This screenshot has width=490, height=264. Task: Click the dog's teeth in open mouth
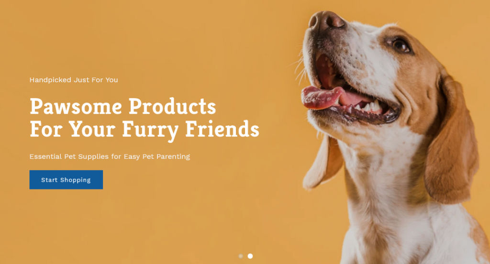pyautogui.click(x=370, y=107)
